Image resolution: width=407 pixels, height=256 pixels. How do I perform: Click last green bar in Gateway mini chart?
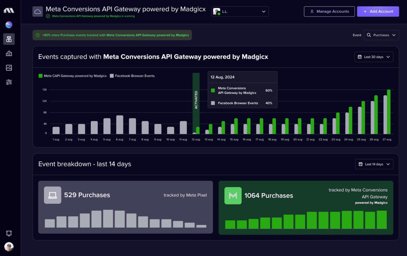click(x=381, y=220)
